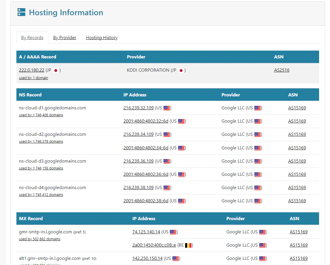The image size is (330, 265).
Task: Click Japan flag beside KDDI CORPORATION
Action: [181, 70]
